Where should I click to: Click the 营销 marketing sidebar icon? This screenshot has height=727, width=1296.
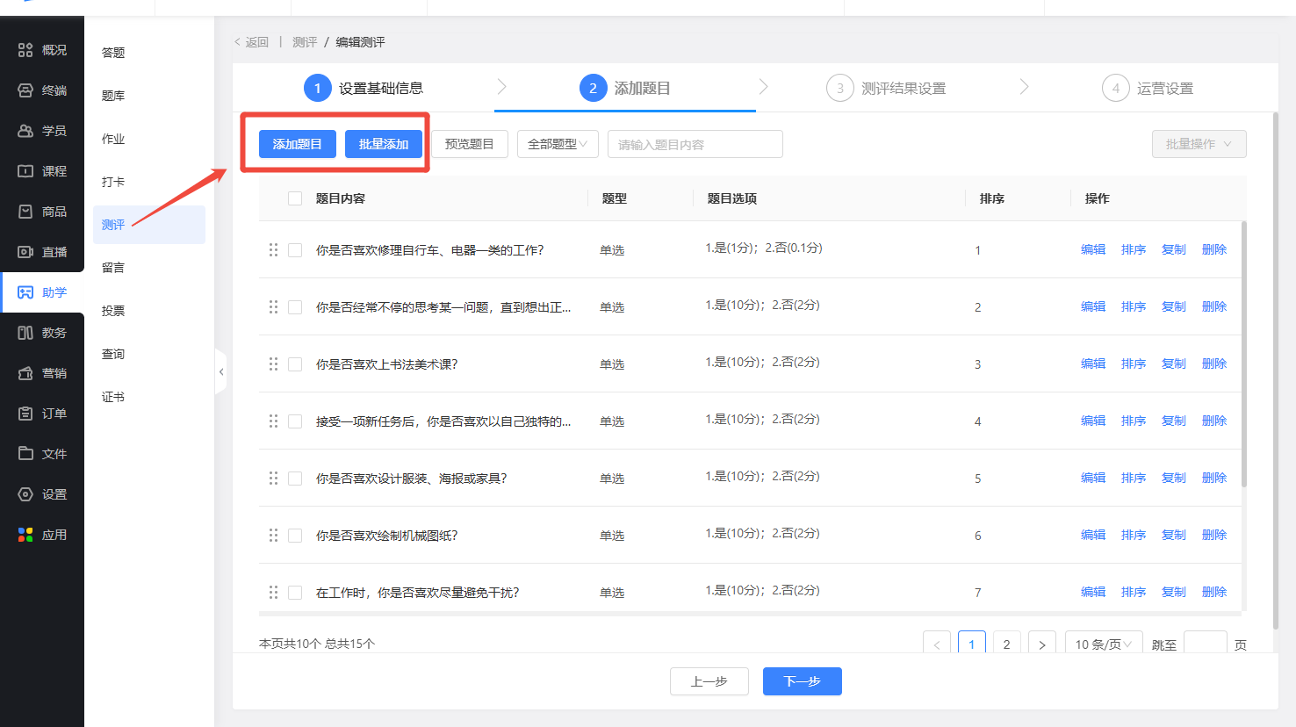click(25, 373)
